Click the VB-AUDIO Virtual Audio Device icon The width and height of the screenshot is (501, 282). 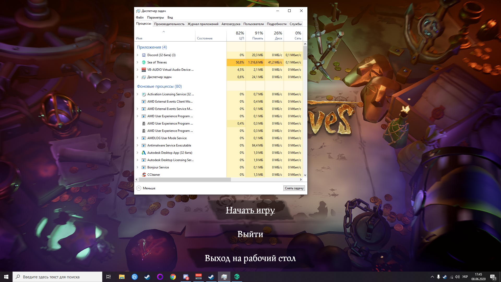tap(144, 70)
